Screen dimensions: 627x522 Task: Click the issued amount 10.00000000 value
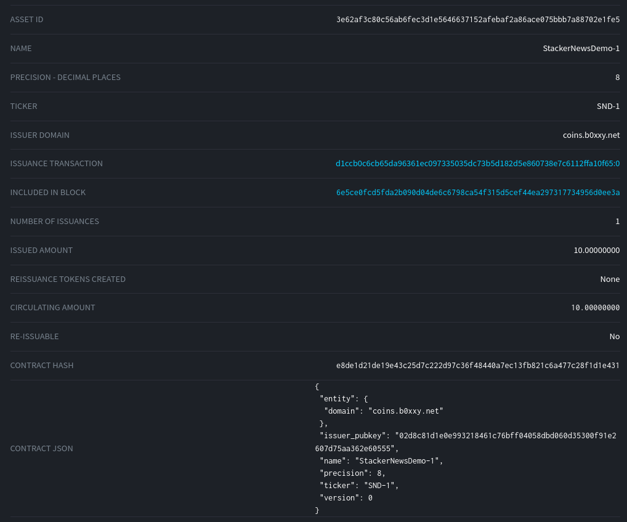pyautogui.click(x=596, y=251)
